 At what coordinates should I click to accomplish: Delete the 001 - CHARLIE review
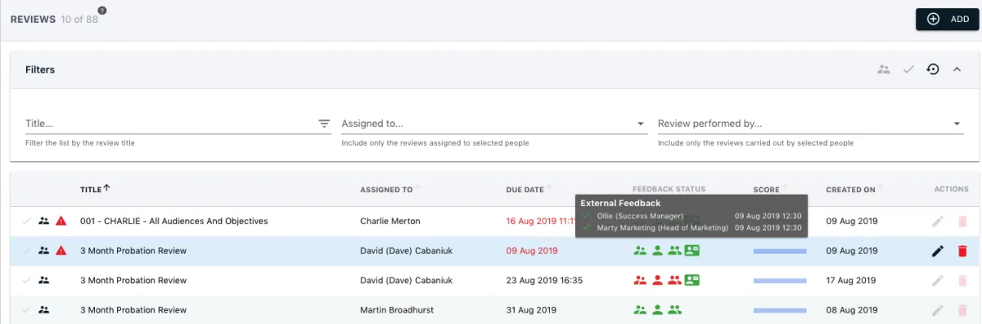[x=962, y=221]
